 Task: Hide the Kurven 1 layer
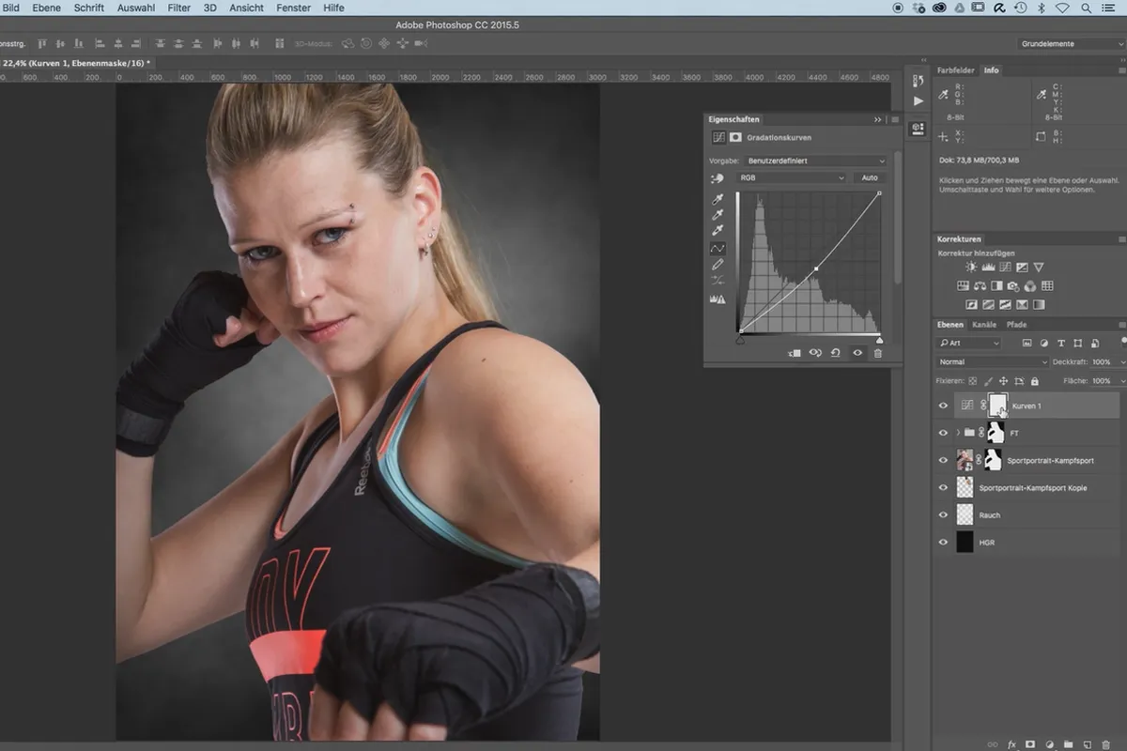(944, 406)
